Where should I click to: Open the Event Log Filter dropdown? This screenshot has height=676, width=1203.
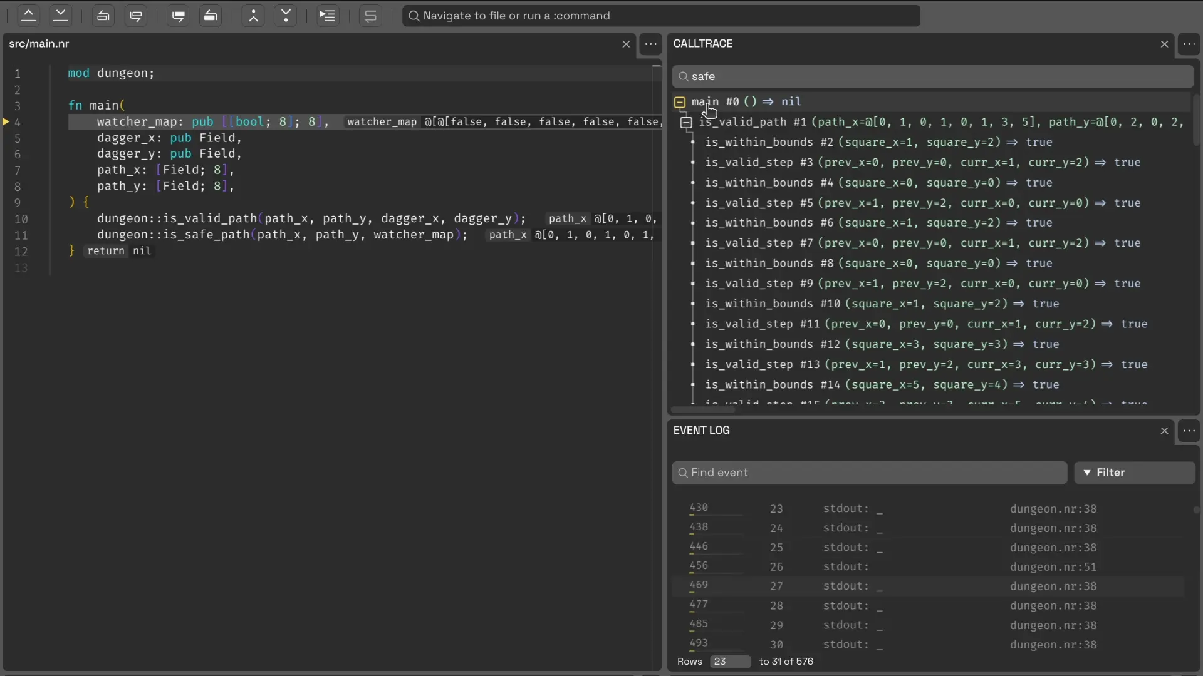(x=1134, y=473)
